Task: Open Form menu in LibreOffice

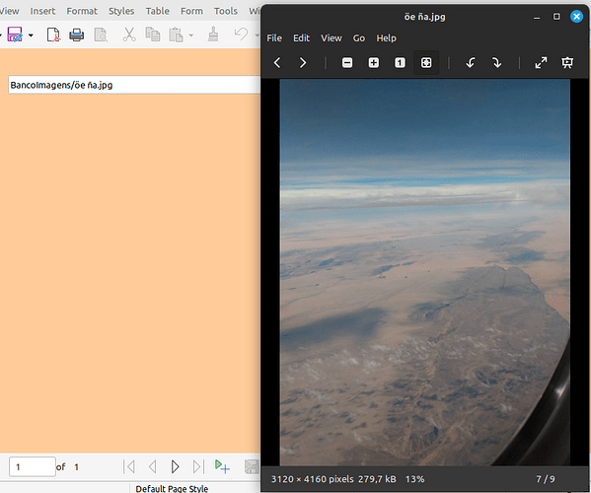Action: click(191, 11)
